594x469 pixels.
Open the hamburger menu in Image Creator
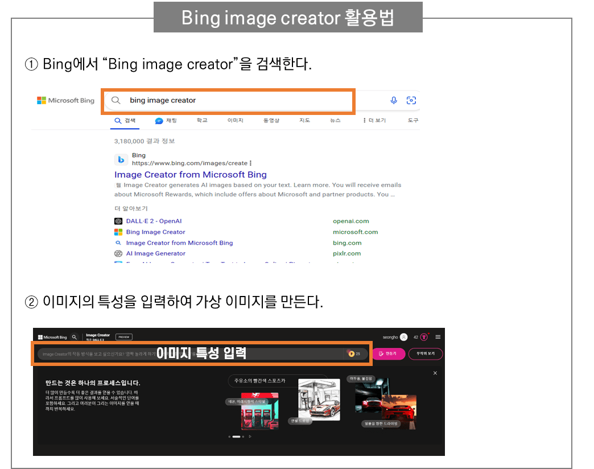438,337
